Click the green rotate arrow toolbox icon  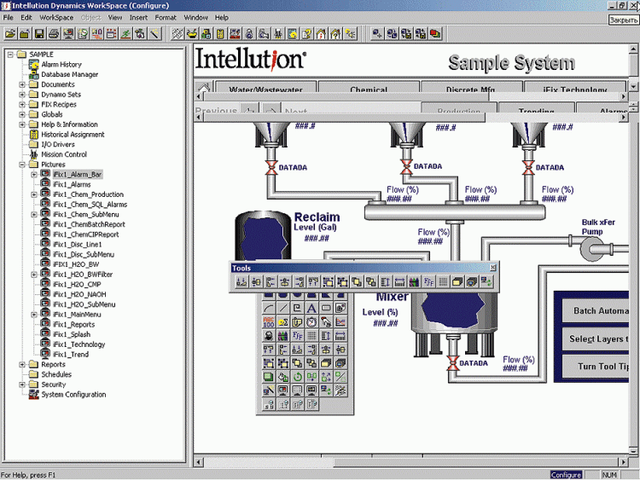(x=297, y=377)
